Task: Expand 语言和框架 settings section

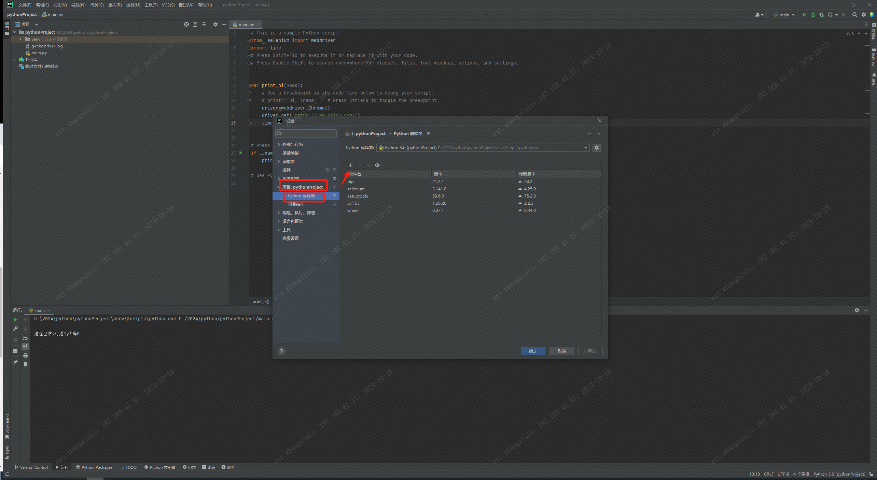Action: (x=279, y=221)
